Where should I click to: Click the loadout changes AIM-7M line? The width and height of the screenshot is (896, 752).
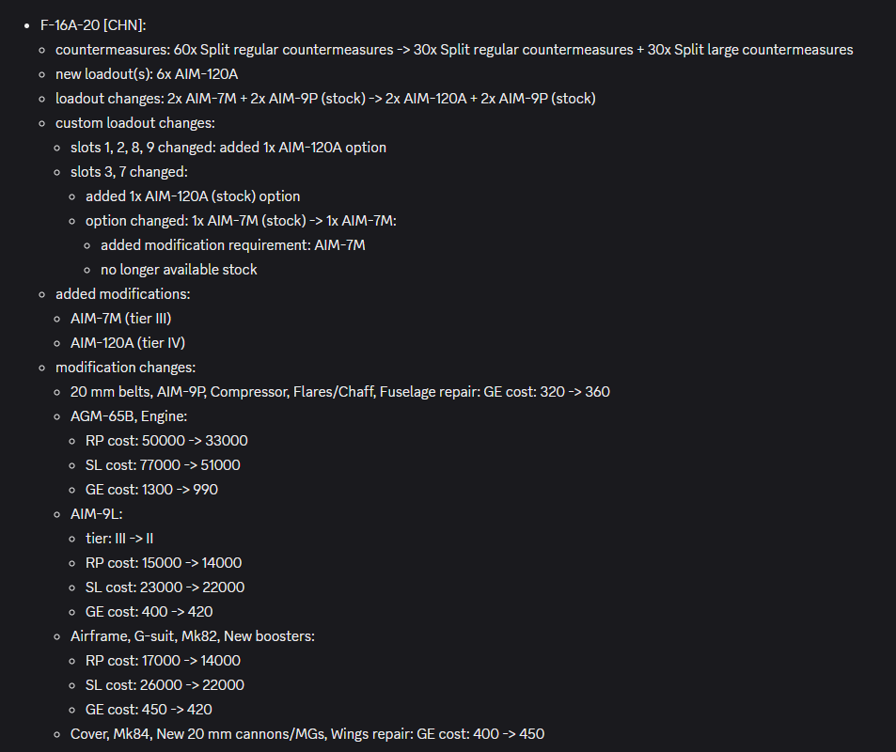[325, 99]
